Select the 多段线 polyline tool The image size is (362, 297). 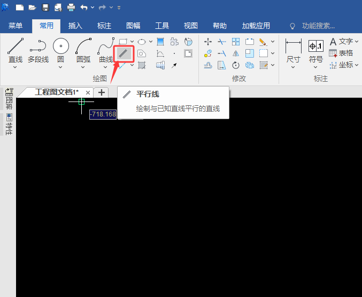click(x=38, y=50)
